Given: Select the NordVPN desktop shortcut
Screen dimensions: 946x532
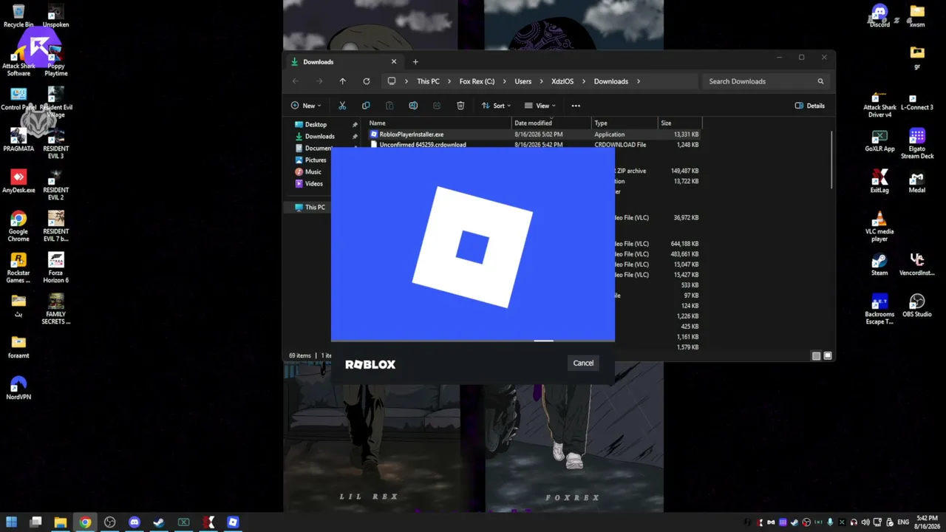Looking at the screenshot, I should (18, 387).
